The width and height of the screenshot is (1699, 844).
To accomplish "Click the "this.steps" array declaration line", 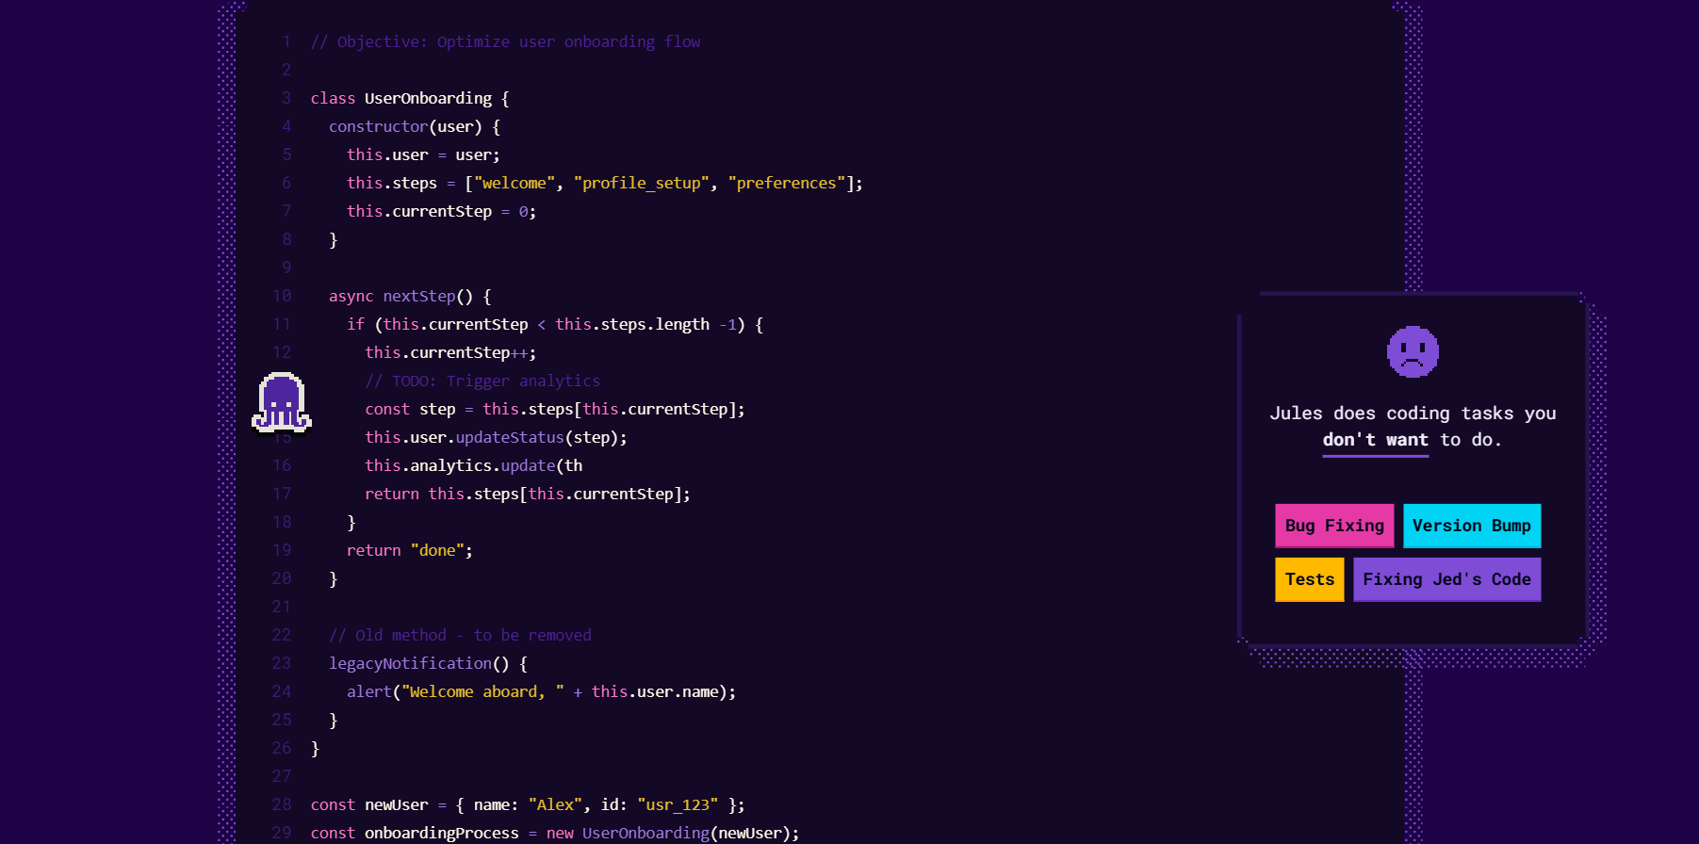I will point(605,183).
